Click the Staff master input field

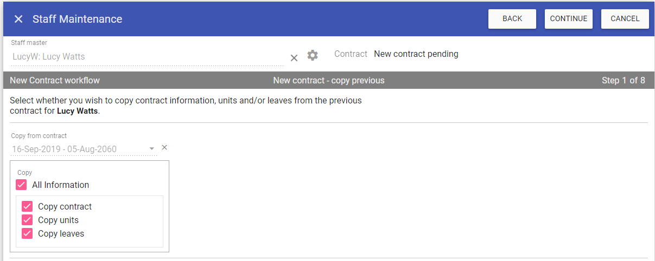[147, 56]
